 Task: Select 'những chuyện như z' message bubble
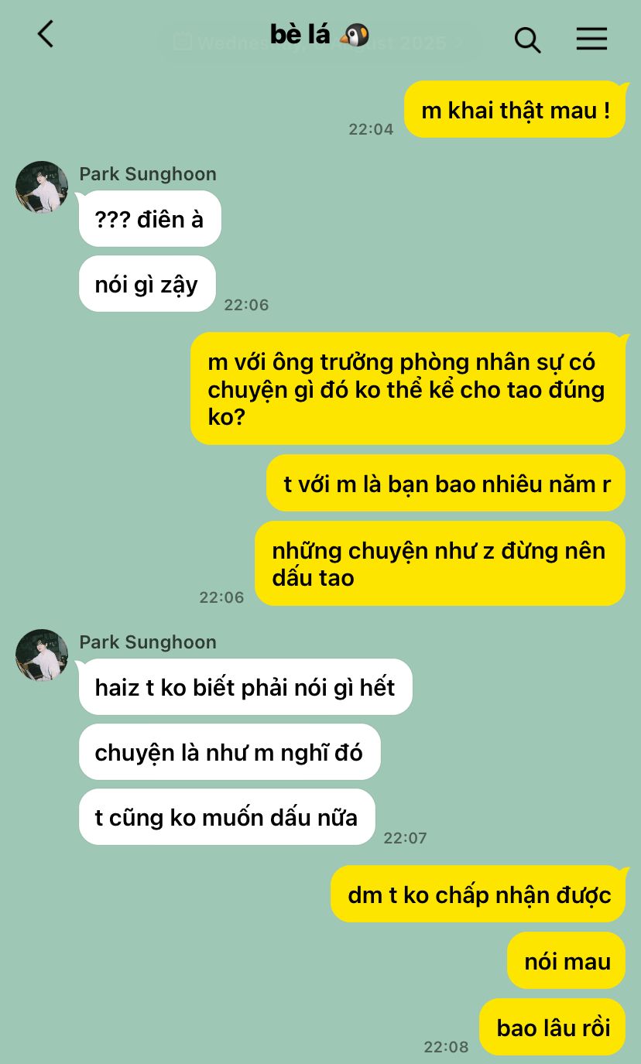(x=440, y=563)
